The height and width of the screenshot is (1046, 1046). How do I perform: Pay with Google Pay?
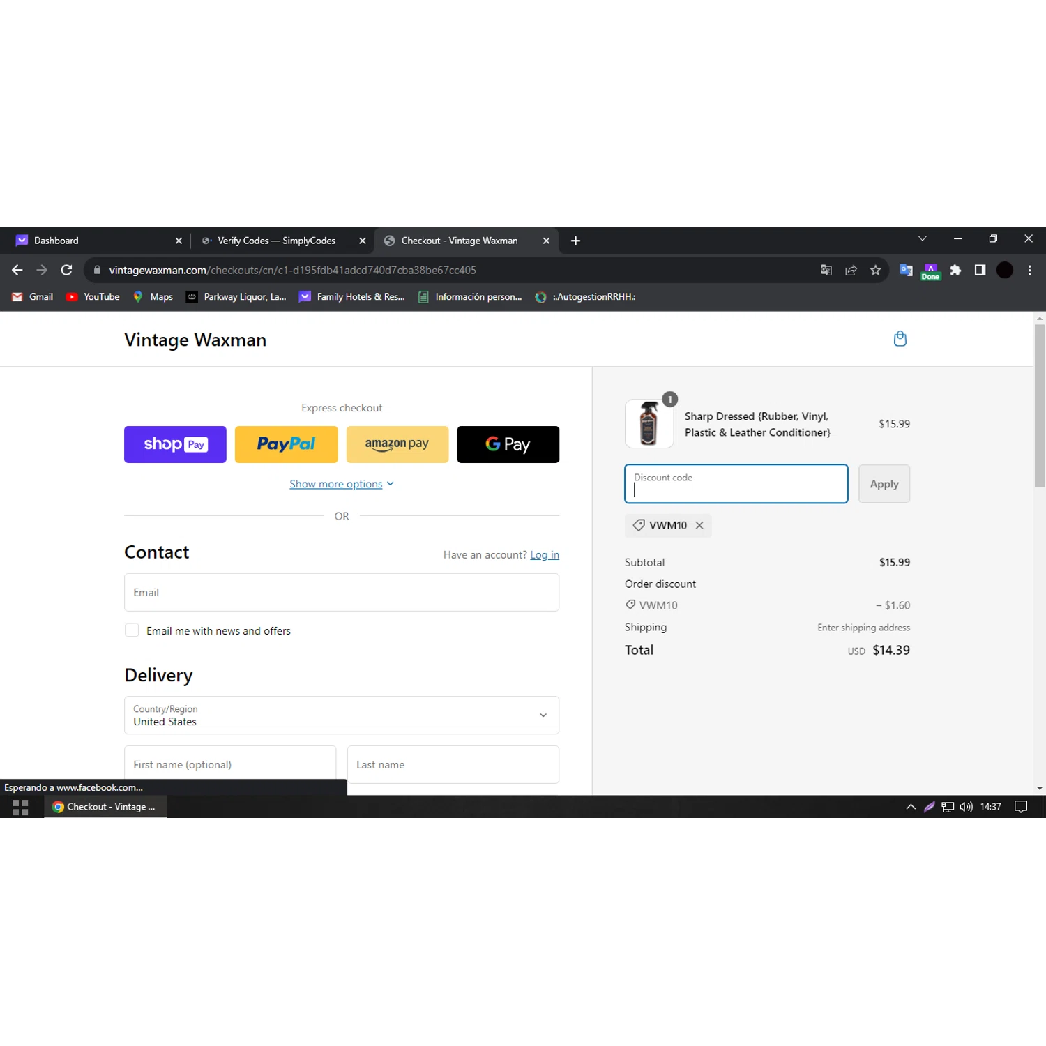click(x=508, y=444)
